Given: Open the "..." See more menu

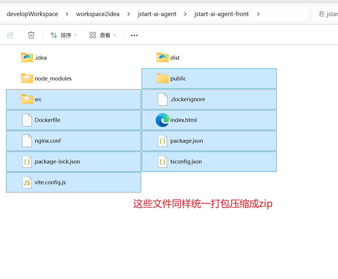Looking at the screenshot, I should pyautogui.click(x=134, y=35).
